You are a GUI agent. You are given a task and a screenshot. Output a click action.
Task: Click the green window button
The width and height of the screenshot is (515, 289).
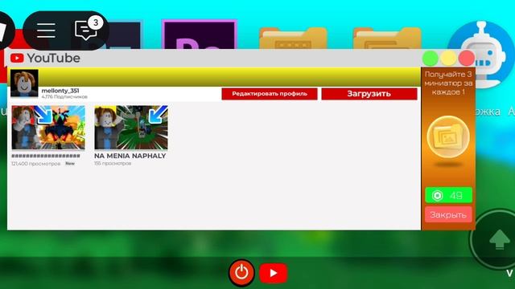pyautogui.click(x=430, y=59)
